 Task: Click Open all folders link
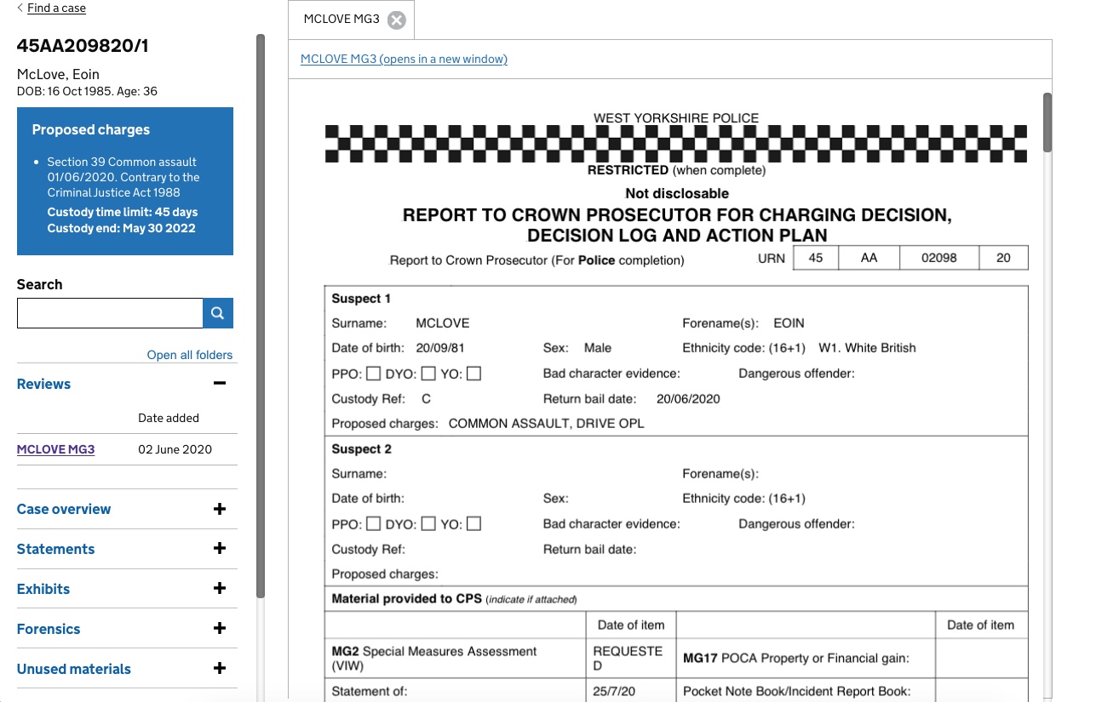click(189, 355)
